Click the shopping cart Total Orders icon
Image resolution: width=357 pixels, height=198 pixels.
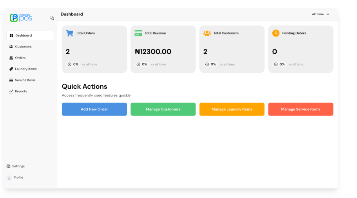pyautogui.click(x=70, y=33)
